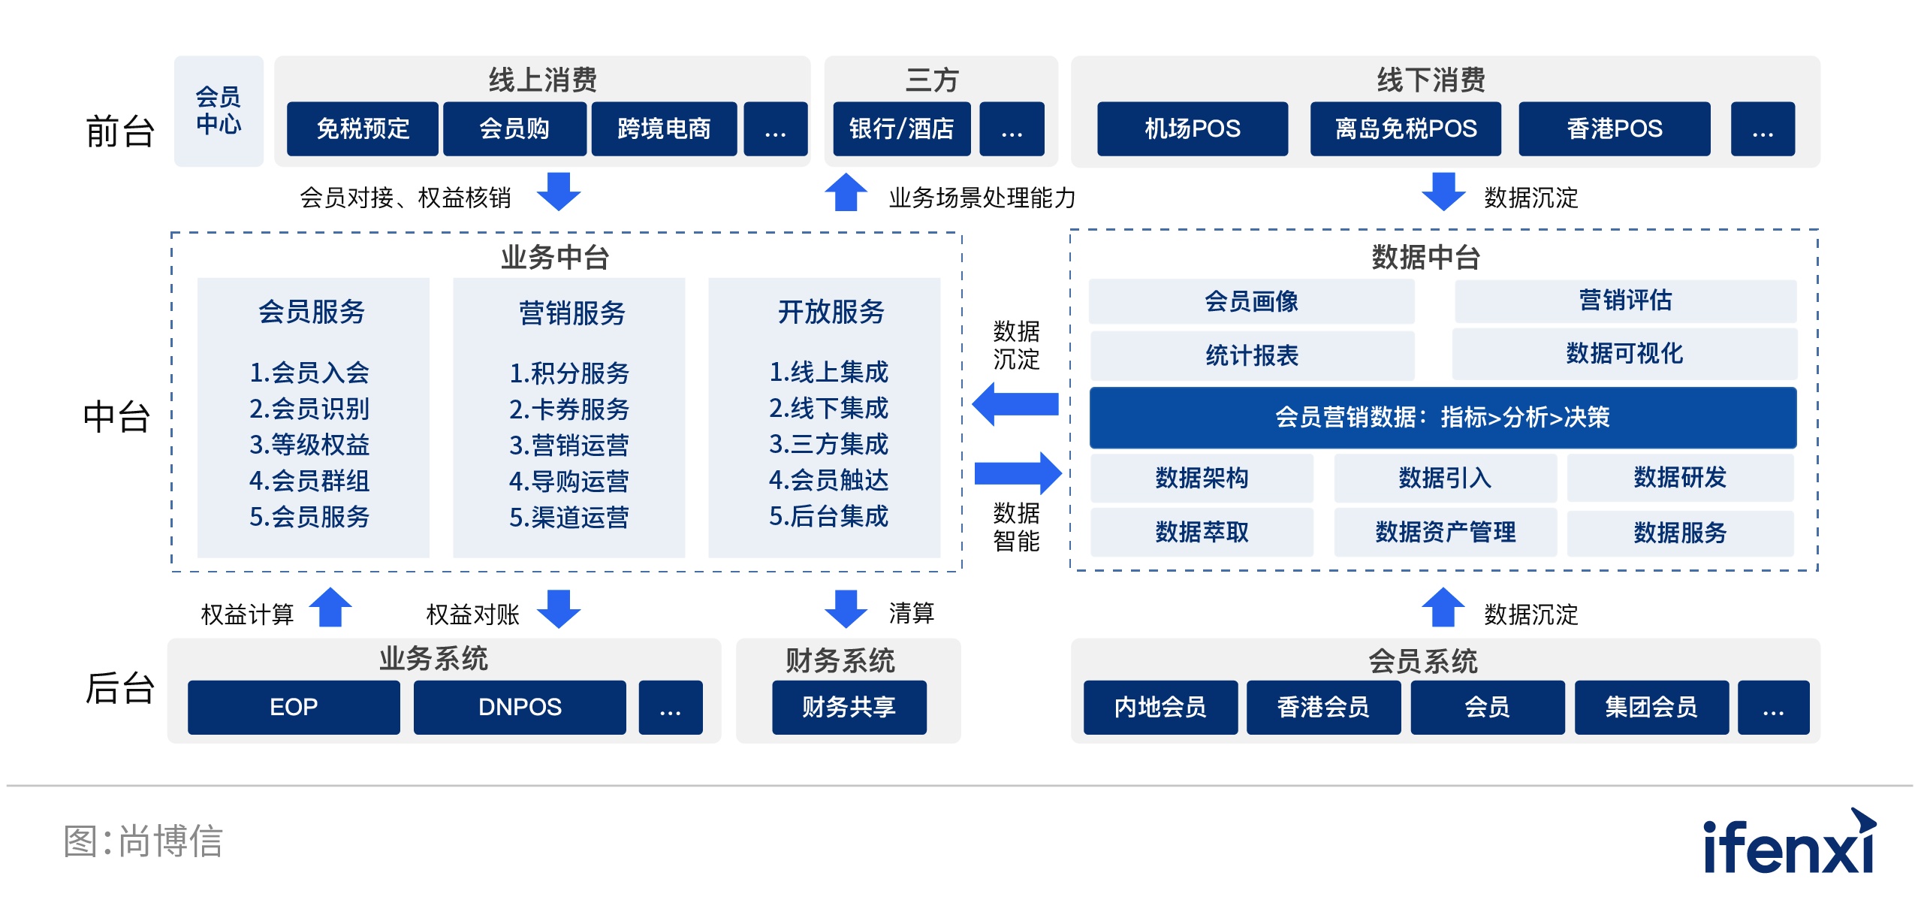Click the 数据资产管理 box
This screenshot has width=1915, height=912.
(1445, 532)
